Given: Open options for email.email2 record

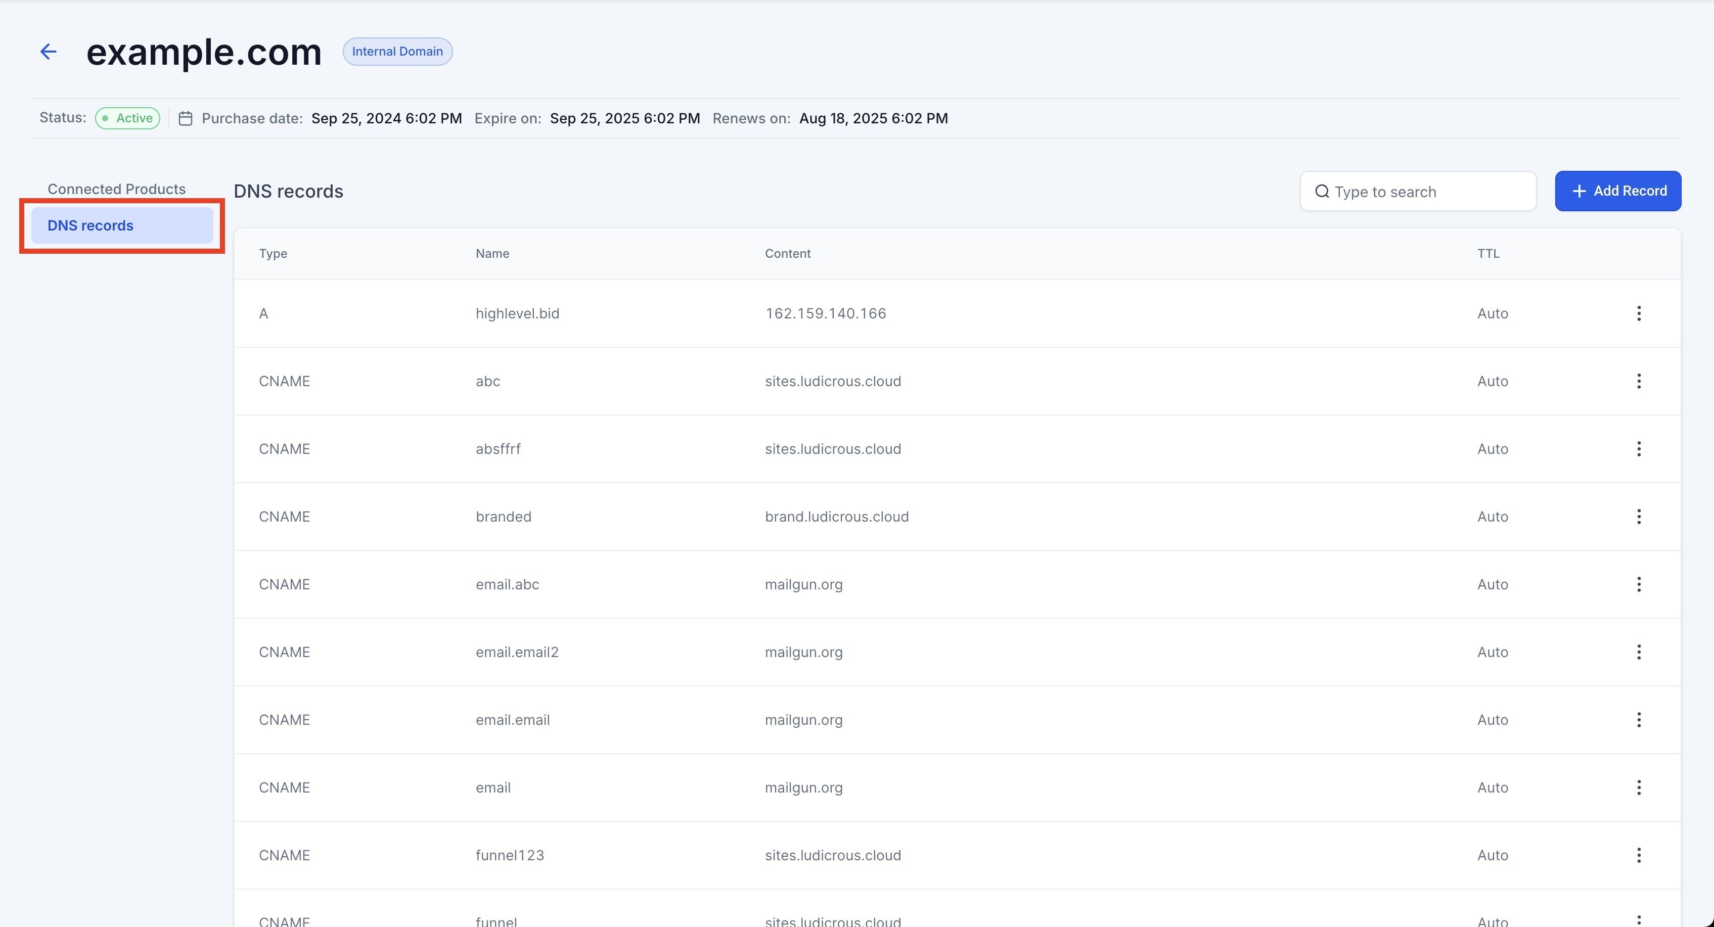Looking at the screenshot, I should point(1638,653).
